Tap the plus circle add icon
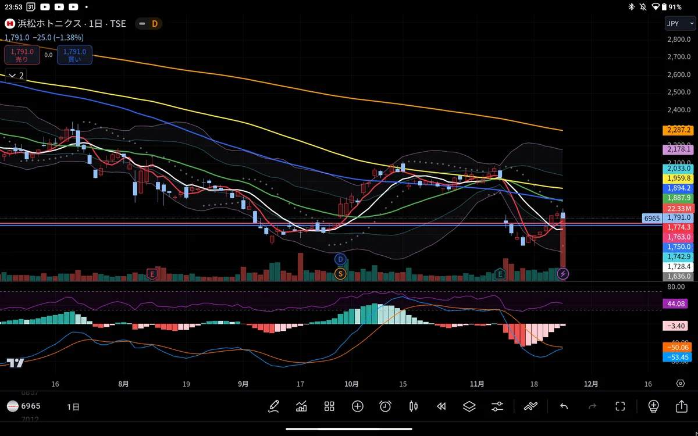The image size is (698, 436). 357,406
